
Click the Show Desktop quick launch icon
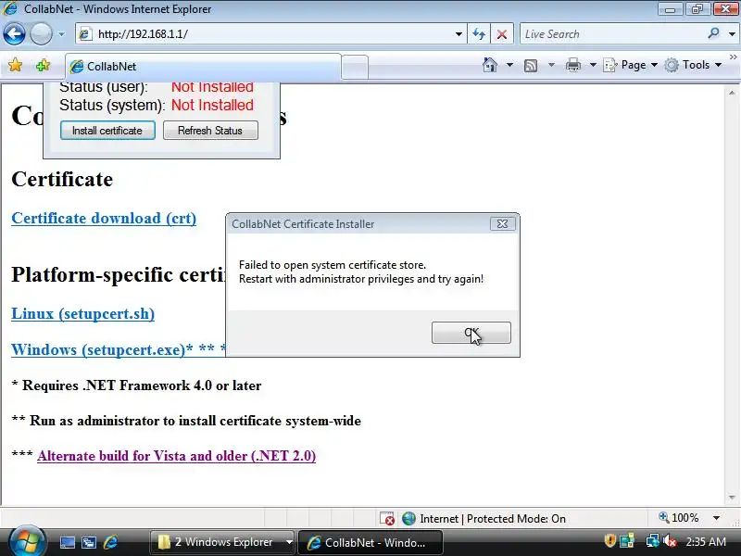coord(67,542)
